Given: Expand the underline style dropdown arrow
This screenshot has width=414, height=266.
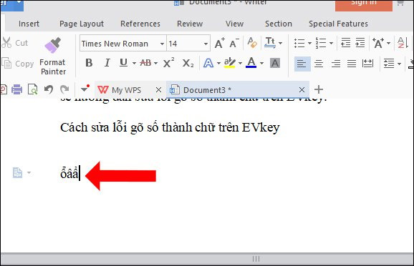Looking at the screenshot, I should coord(134,63).
